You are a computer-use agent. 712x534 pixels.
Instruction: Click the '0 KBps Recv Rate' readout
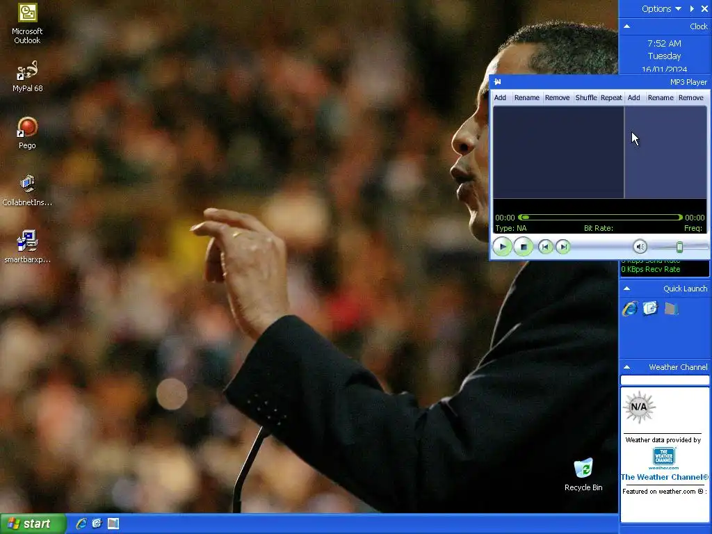[x=650, y=269]
